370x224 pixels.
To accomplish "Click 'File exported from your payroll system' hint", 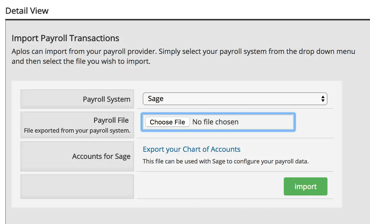I will coord(77,130).
